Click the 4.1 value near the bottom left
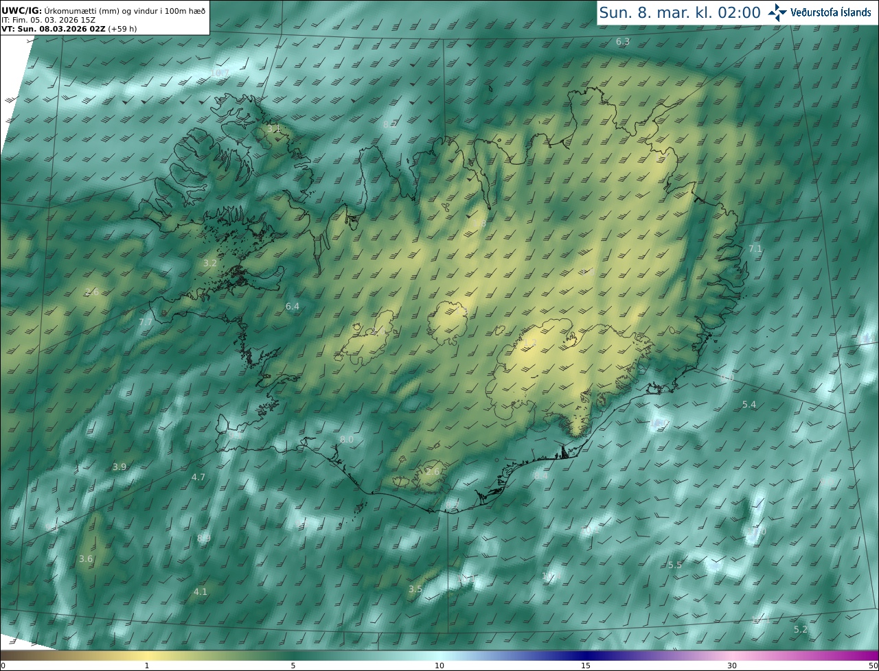The height and width of the screenshot is (671, 879). coord(200,591)
